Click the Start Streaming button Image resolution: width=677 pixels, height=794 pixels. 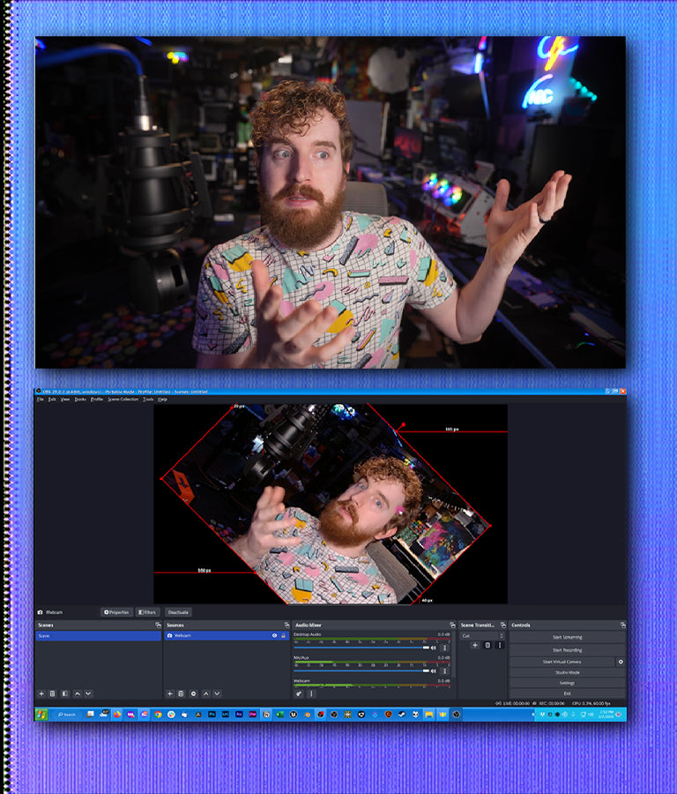click(567, 637)
